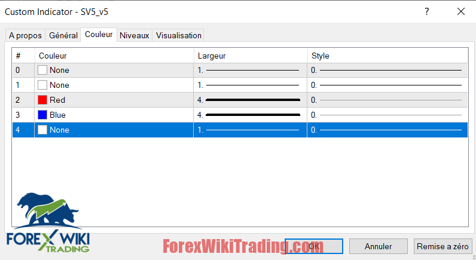
Task: Open the Style selector in the Red row
Action: click(387, 100)
